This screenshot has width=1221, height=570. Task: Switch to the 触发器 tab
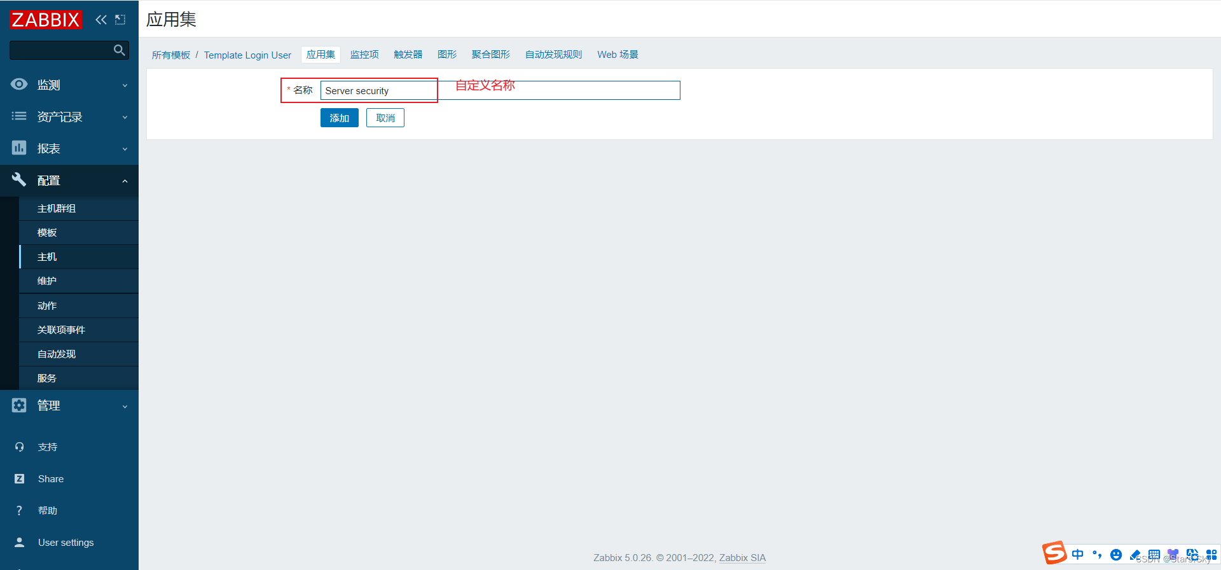[x=408, y=55]
